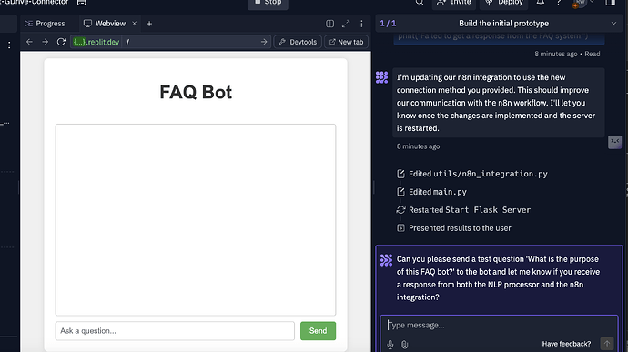This screenshot has width=628, height=352.
Task: Open the preview in New tab
Action: pos(346,42)
